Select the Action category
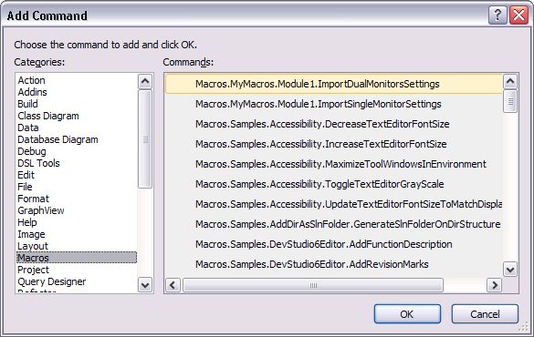The width and height of the screenshot is (534, 337). coord(77,80)
